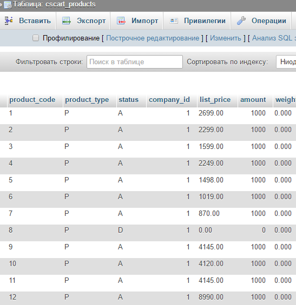Sort by amount column header
Image resolution: width=296 pixels, height=305 pixels.
tap(253, 100)
